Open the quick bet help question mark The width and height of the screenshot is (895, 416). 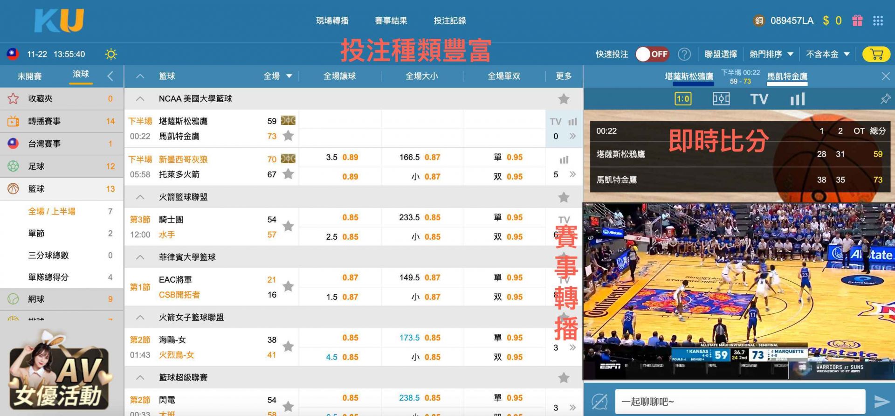[684, 54]
